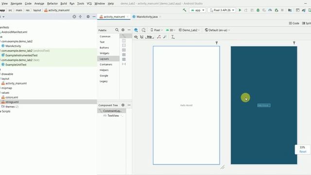311x175 pixels.
Task: Open the Refactor menu
Action: pos(52,3)
